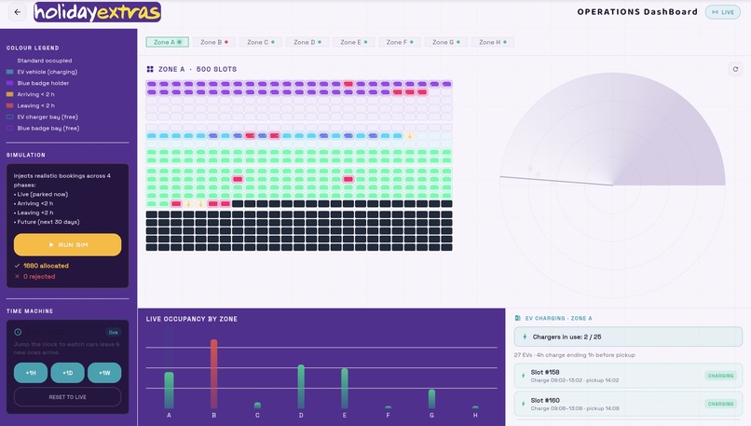The width and height of the screenshot is (751, 426).
Task: Toggle the LIVE status badge
Action: click(722, 12)
